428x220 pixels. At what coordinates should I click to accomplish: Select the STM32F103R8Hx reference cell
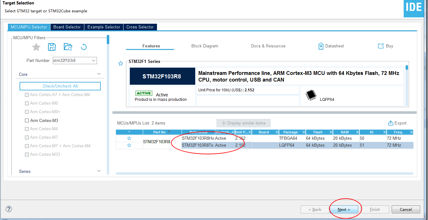[x=198, y=138]
